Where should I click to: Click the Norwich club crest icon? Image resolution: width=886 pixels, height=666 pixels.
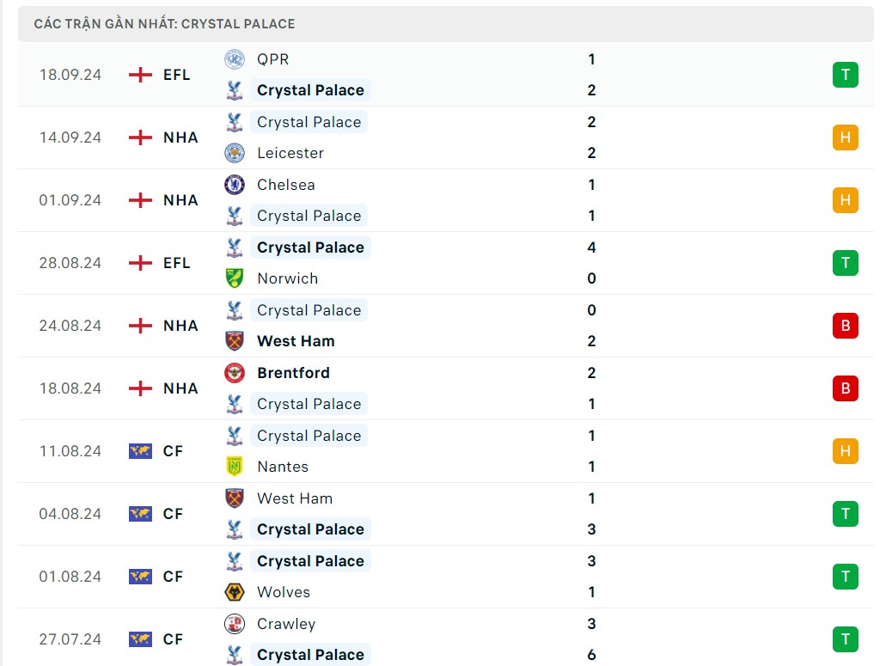(x=234, y=278)
